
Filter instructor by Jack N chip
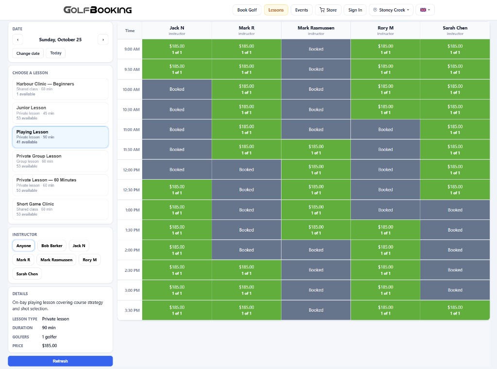coord(79,246)
